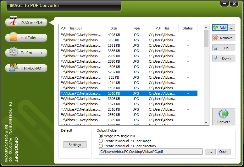Select Merge into single PDF option
The width and height of the screenshot is (244, 167).
coord(118,136)
